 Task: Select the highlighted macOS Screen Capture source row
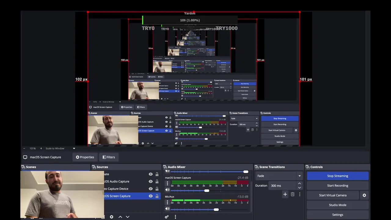pos(132,196)
